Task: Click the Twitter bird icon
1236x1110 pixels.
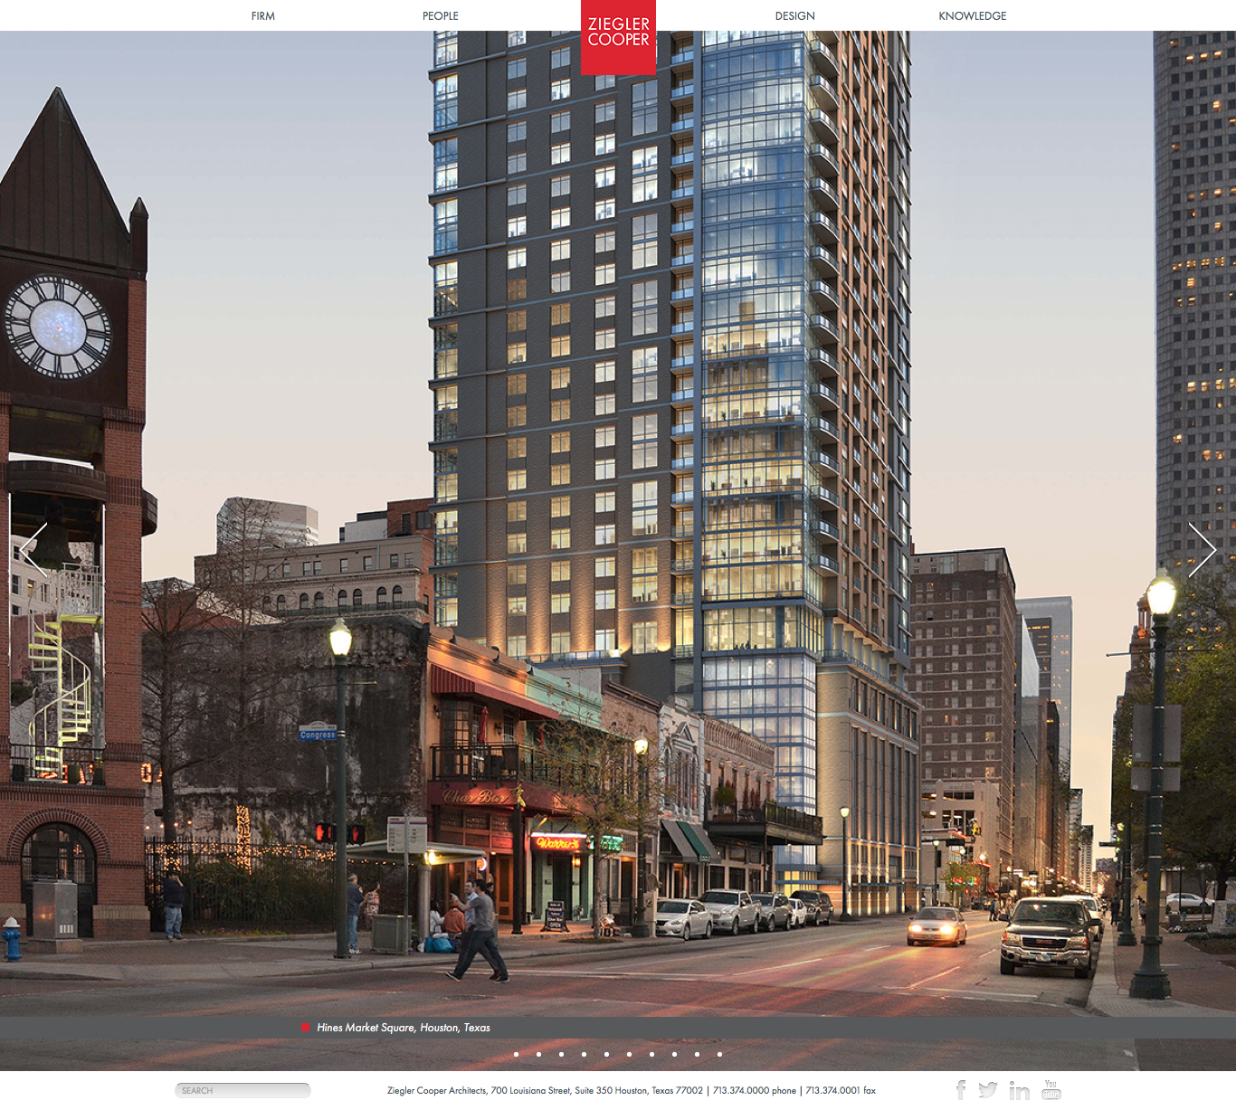Action: tap(990, 1091)
